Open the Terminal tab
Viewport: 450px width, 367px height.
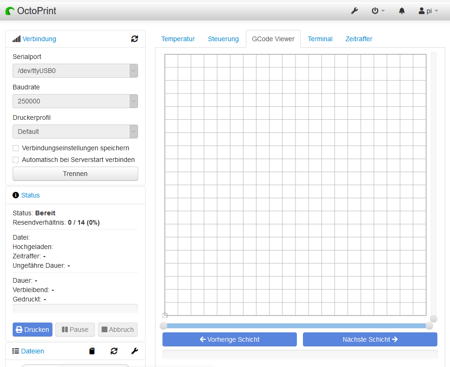click(320, 39)
